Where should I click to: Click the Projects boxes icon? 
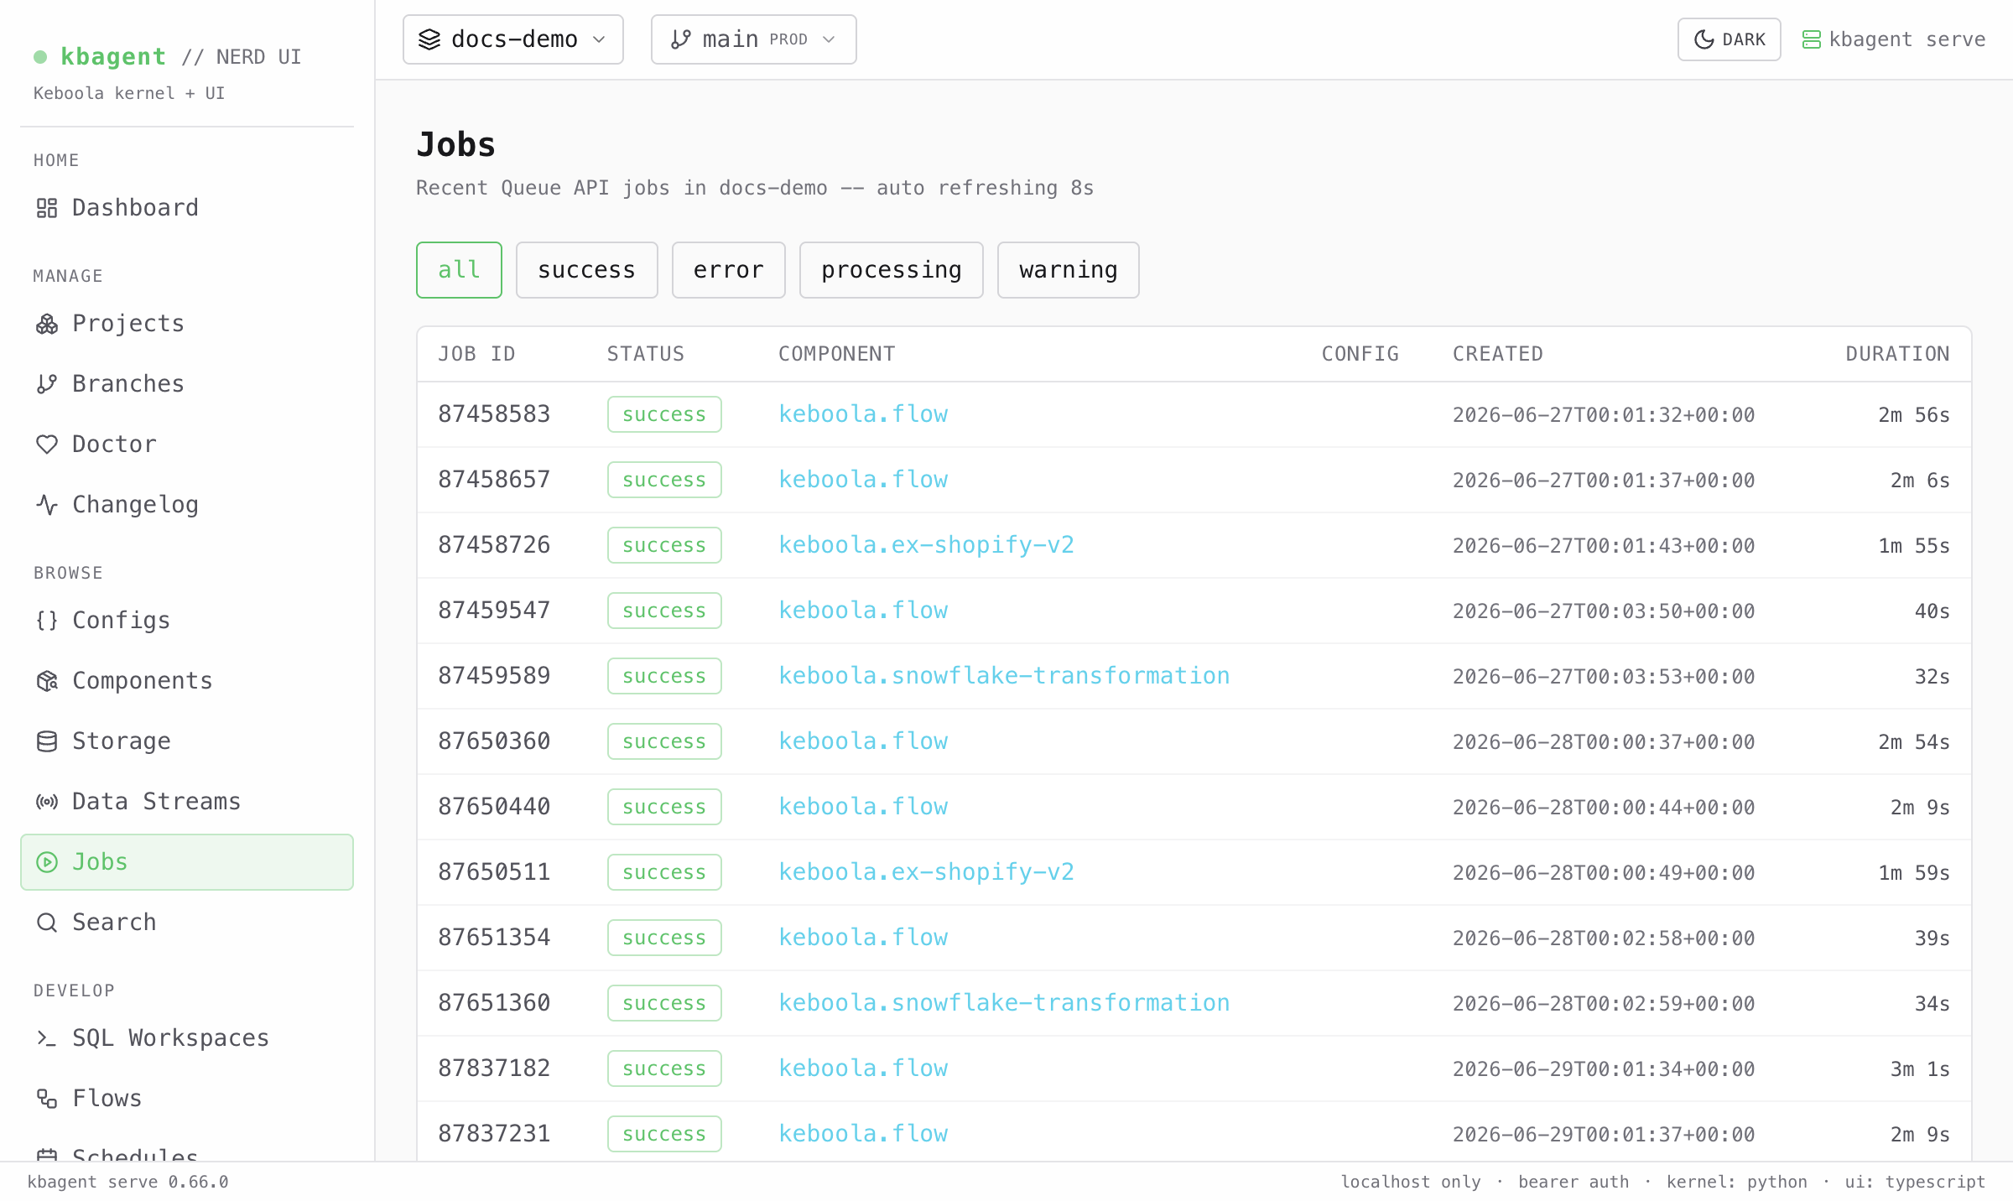coord(47,324)
